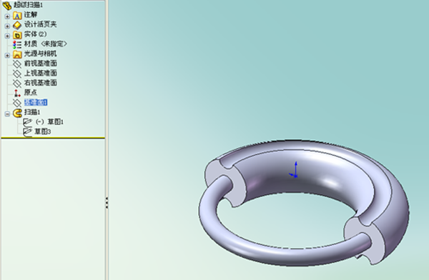Image resolution: width=429 pixels, height=280 pixels.
Task: Click the 右视基准面 right plane icon
Action: (x=17, y=84)
